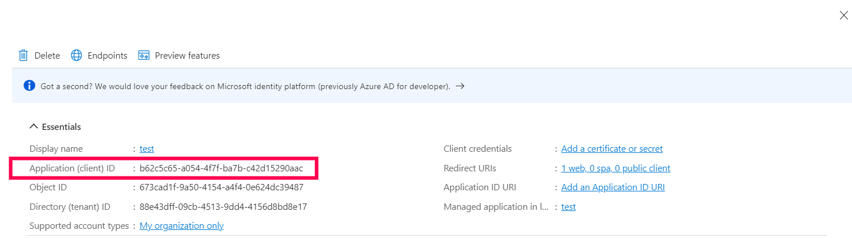Open the 'test' display name link

[x=147, y=149]
